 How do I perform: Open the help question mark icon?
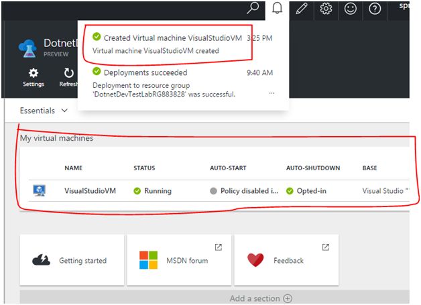click(375, 9)
